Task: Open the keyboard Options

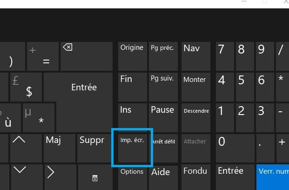Action: pos(132,177)
